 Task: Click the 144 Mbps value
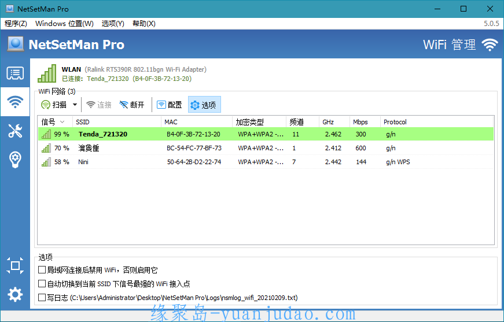[x=361, y=162]
